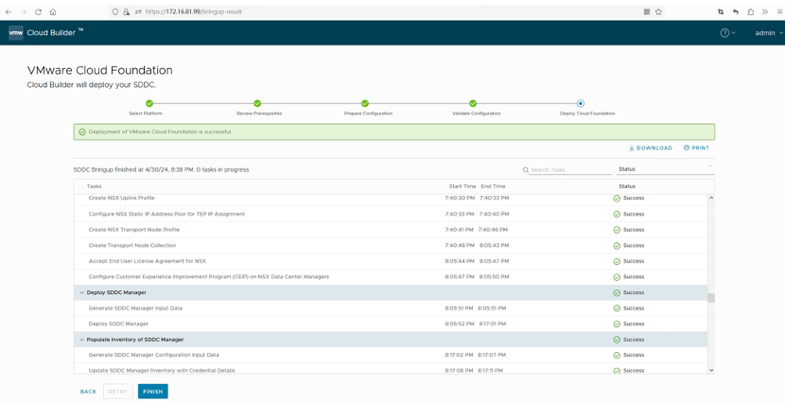This screenshot has width=785, height=403.
Task: Open the help question mark menu
Action: pyautogui.click(x=726, y=32)
